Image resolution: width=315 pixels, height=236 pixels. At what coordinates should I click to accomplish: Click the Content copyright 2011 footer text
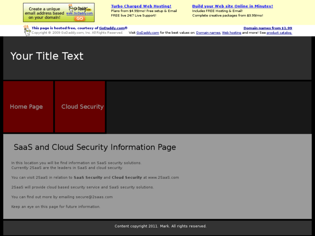point(160,226)
